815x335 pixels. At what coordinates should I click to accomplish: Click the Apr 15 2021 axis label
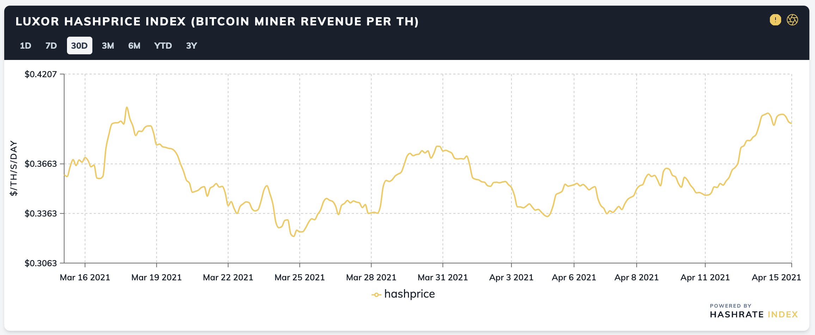(x=776, y=278)
